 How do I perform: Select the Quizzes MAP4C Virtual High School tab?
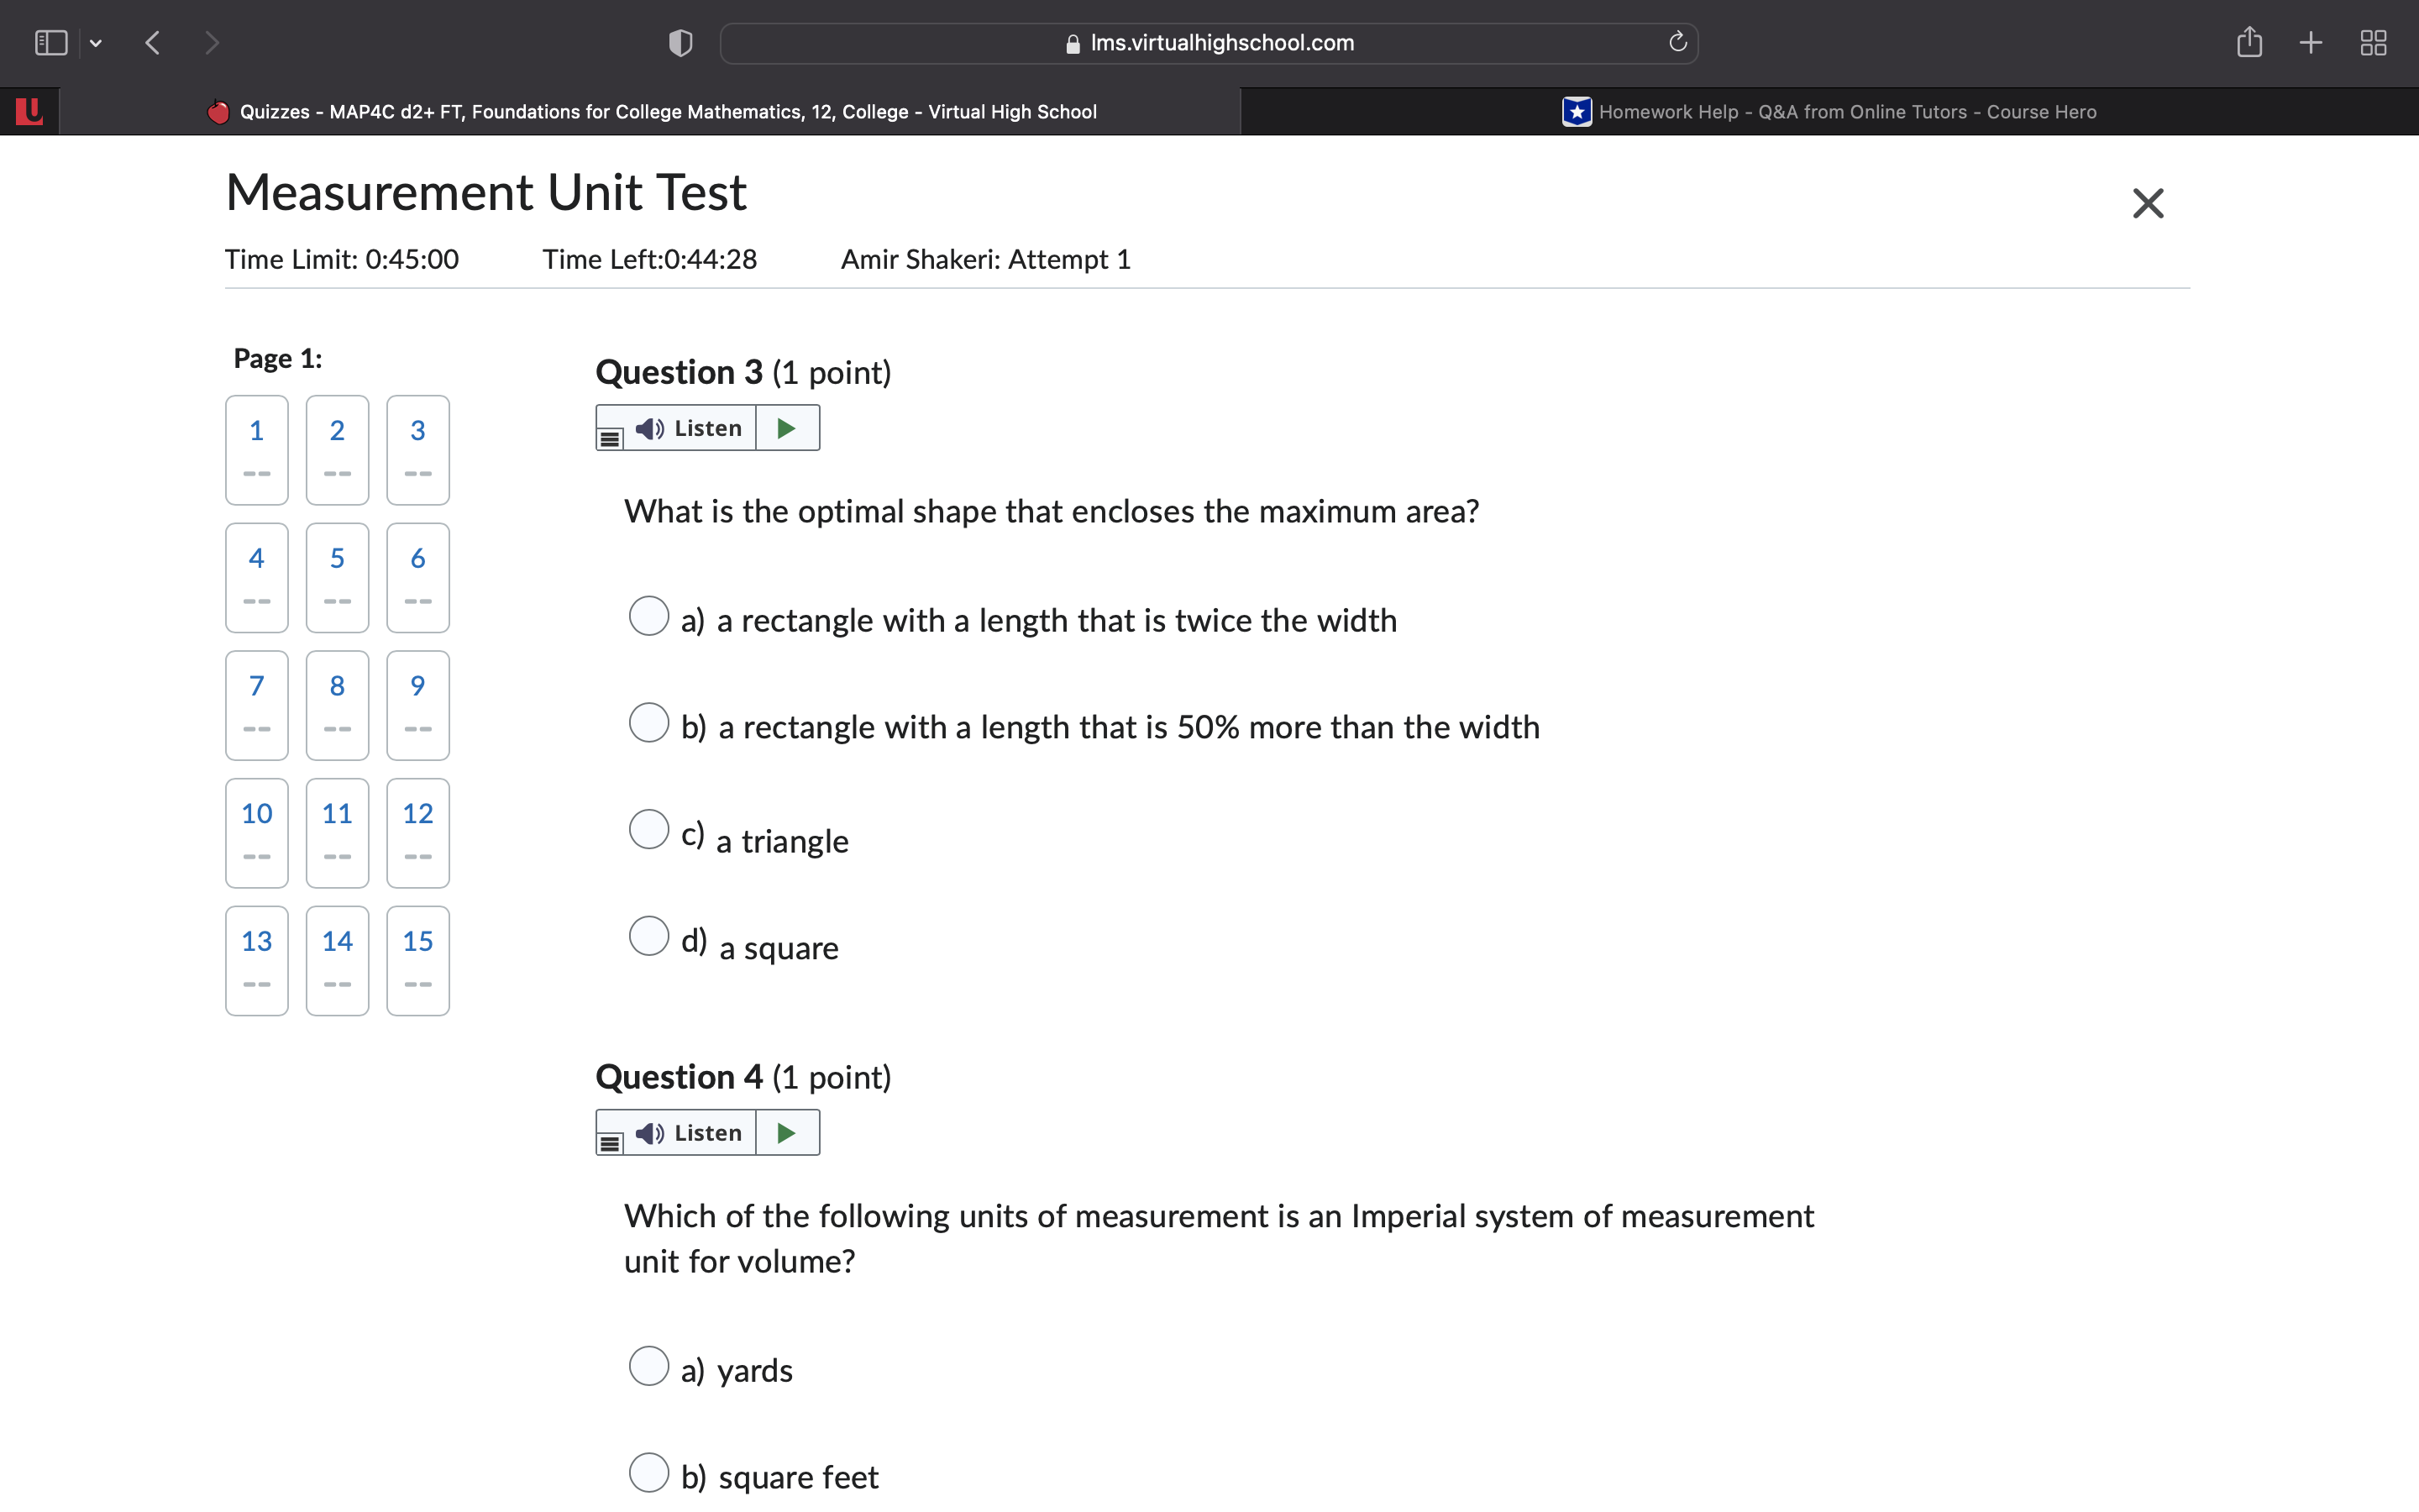point(650,111)
